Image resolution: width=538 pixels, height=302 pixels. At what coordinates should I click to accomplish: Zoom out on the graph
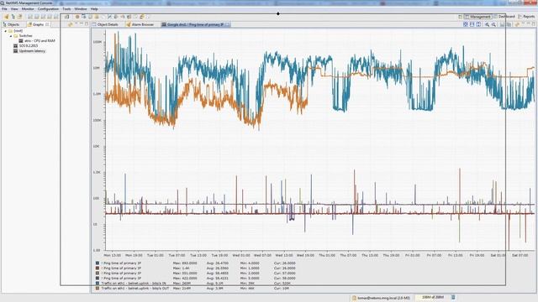(x=493, y=24)
